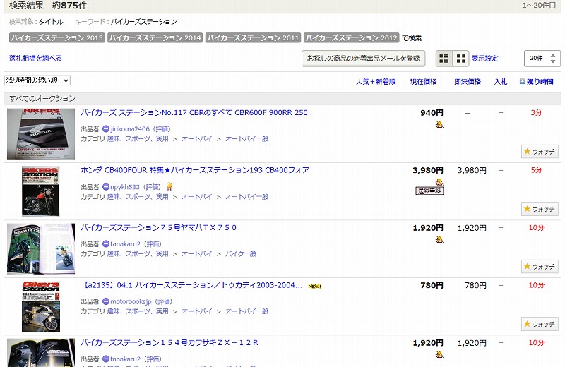Sort by 現在価格 column
Image resolution: width=565 pixels, height=367 pixels.
(x=423, y=82)
